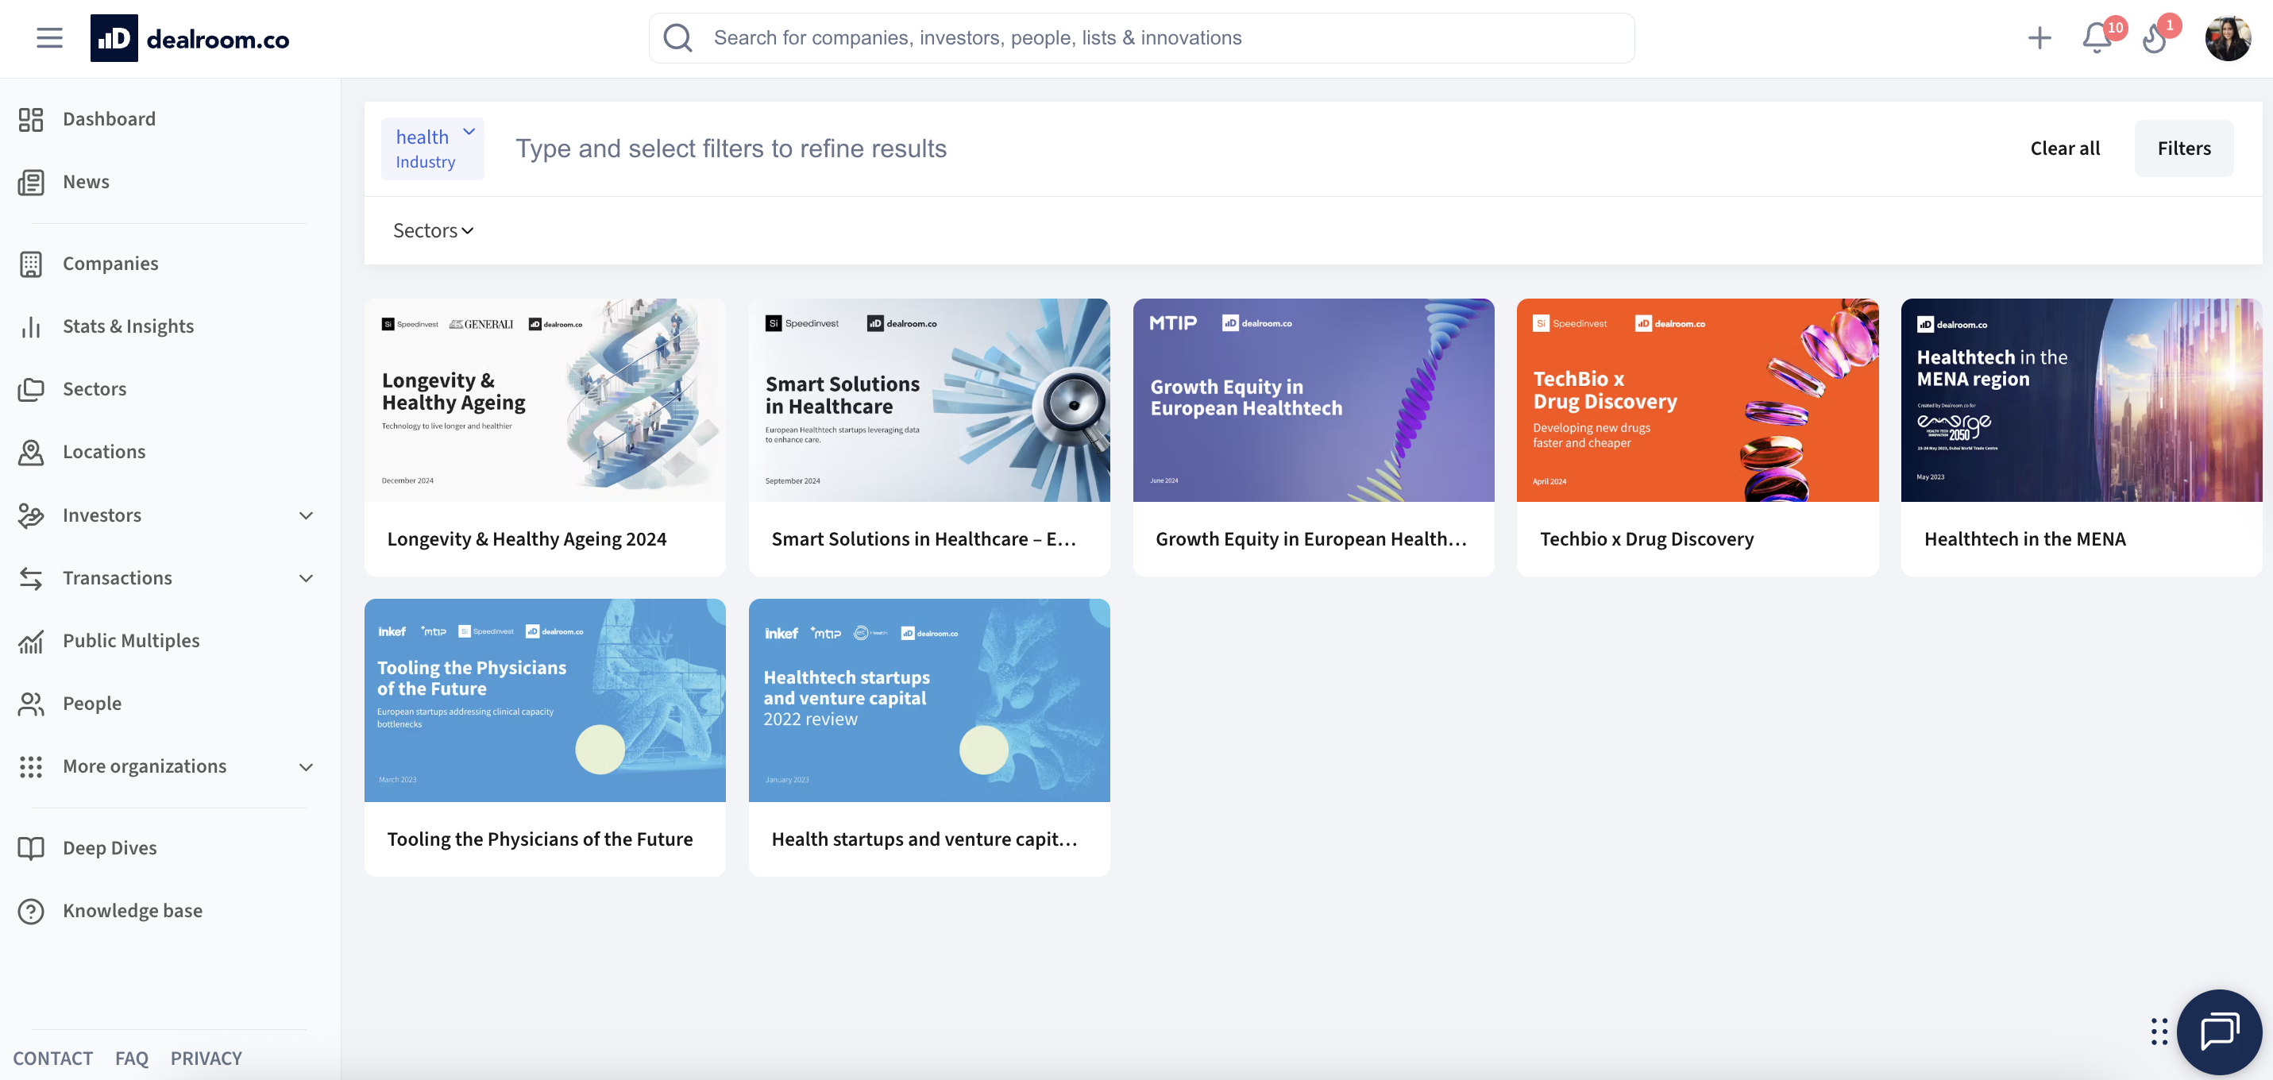Expand More organizations section
This screenshot has height=1080, width=2273.
[305, 767]
